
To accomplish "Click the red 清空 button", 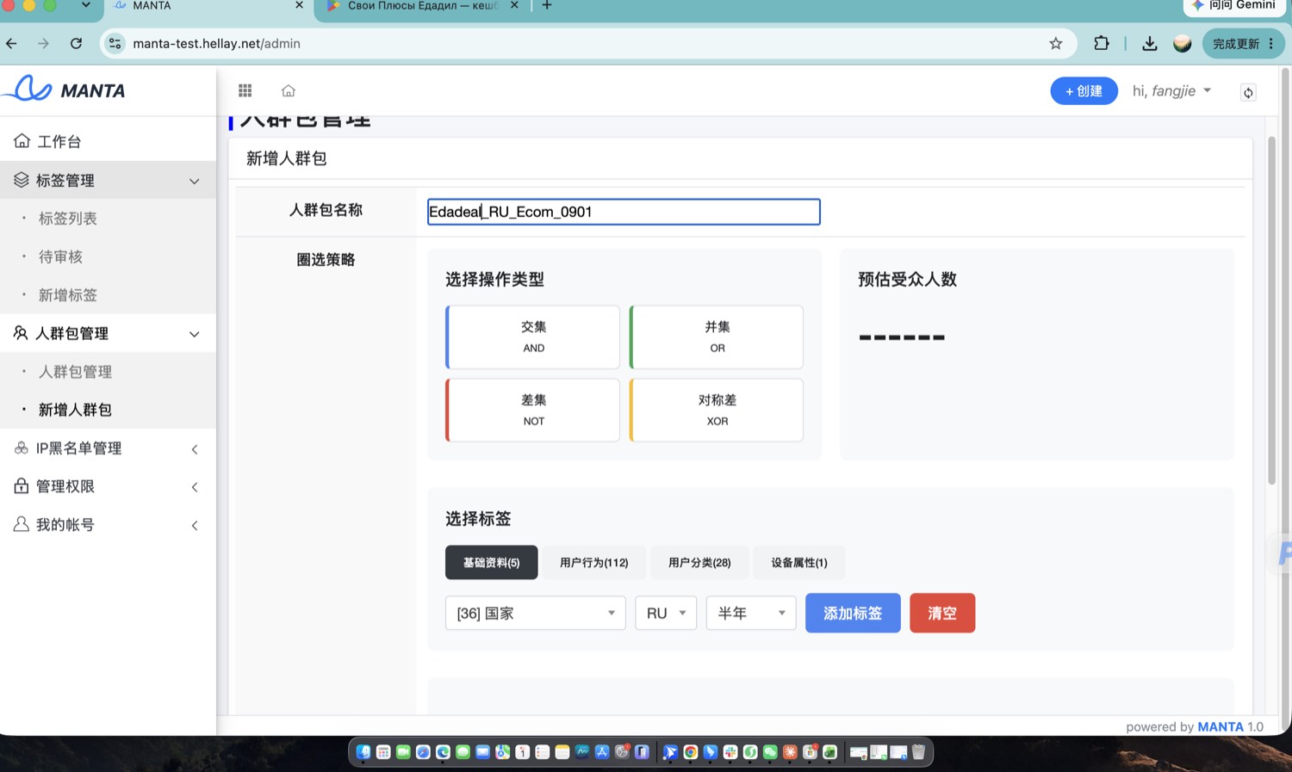I will (x=942, y=613).
